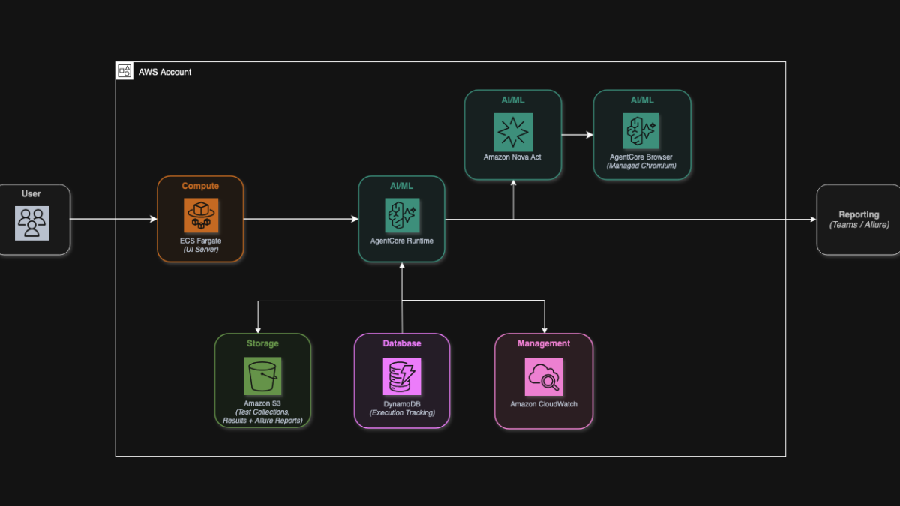Select the 'AgentCore Browser' label
Viewport: 900px width, 506px height.
(641, 157)
